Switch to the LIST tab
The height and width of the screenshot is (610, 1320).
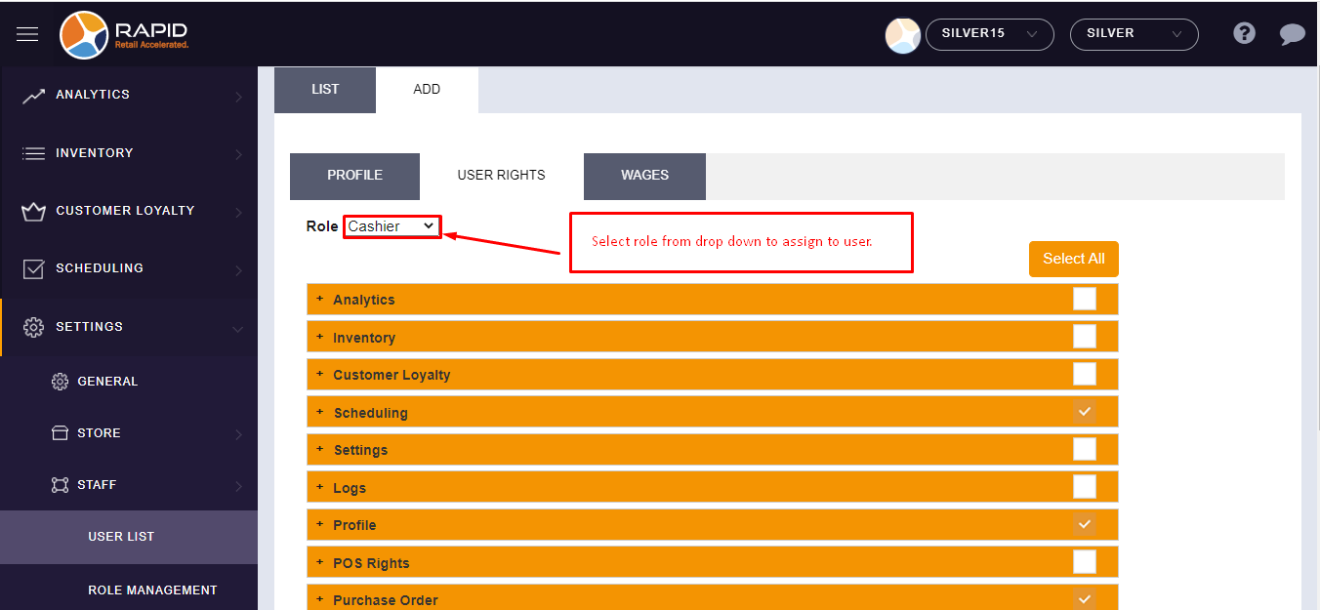[324, 90]
